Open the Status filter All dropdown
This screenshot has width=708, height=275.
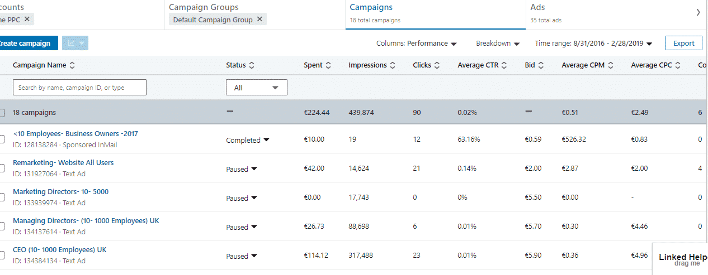click(256, 88)
